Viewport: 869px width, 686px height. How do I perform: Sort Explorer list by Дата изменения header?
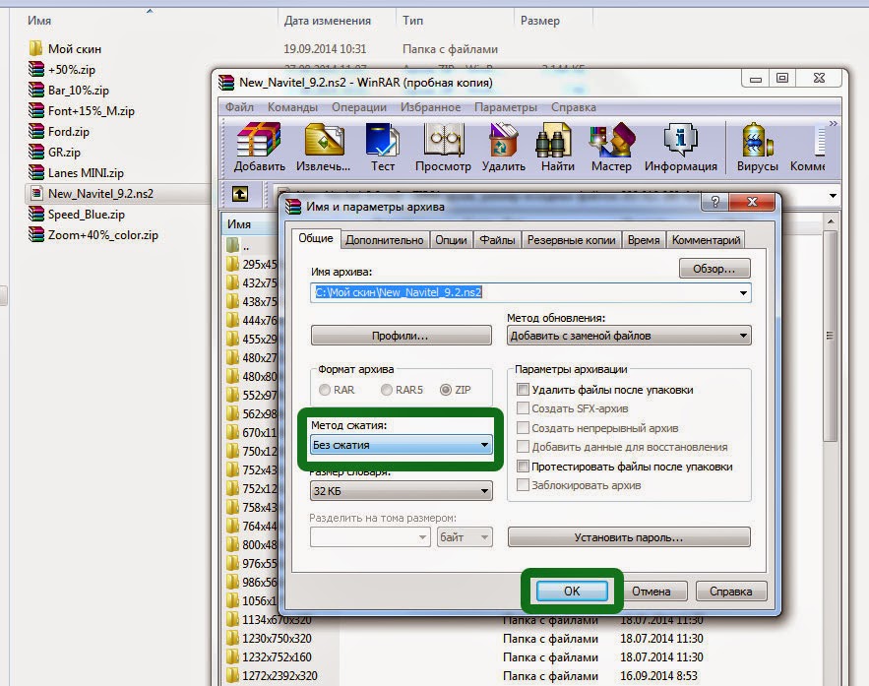point(328,21)
